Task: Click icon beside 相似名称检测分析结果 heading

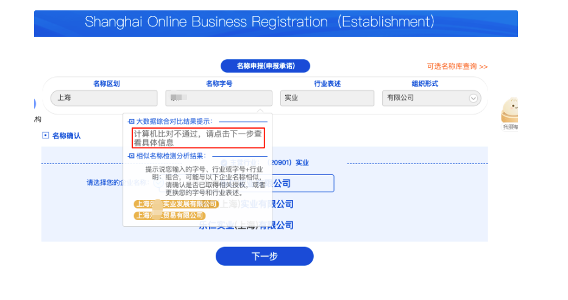Action: [x=131, y=156]
